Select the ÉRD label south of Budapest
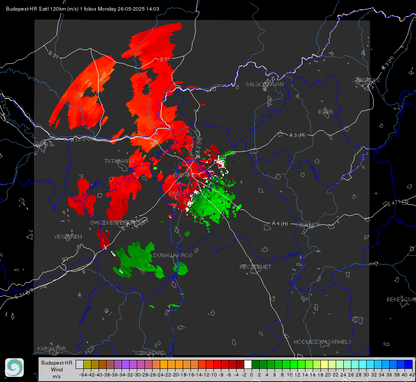This screenshot has width=416, height=382. coord(174,194)
